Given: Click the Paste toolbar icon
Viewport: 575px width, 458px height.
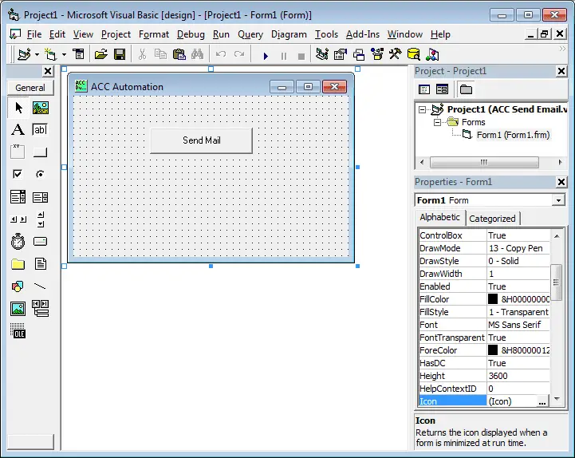Looking at the screenshot, I should pyautogui.click(x=179, y=55).
